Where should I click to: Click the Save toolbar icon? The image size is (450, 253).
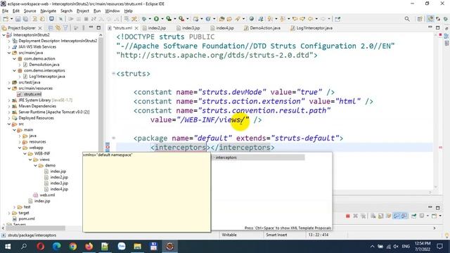coord(18,19)
